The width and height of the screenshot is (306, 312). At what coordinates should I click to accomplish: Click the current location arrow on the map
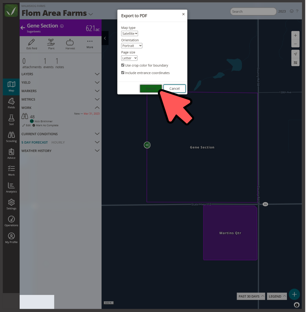[x=295, y=54]
